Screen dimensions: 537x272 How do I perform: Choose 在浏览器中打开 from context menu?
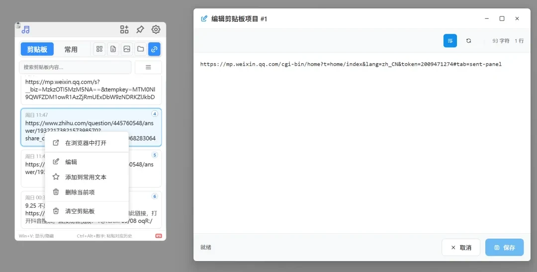[87, 143]
